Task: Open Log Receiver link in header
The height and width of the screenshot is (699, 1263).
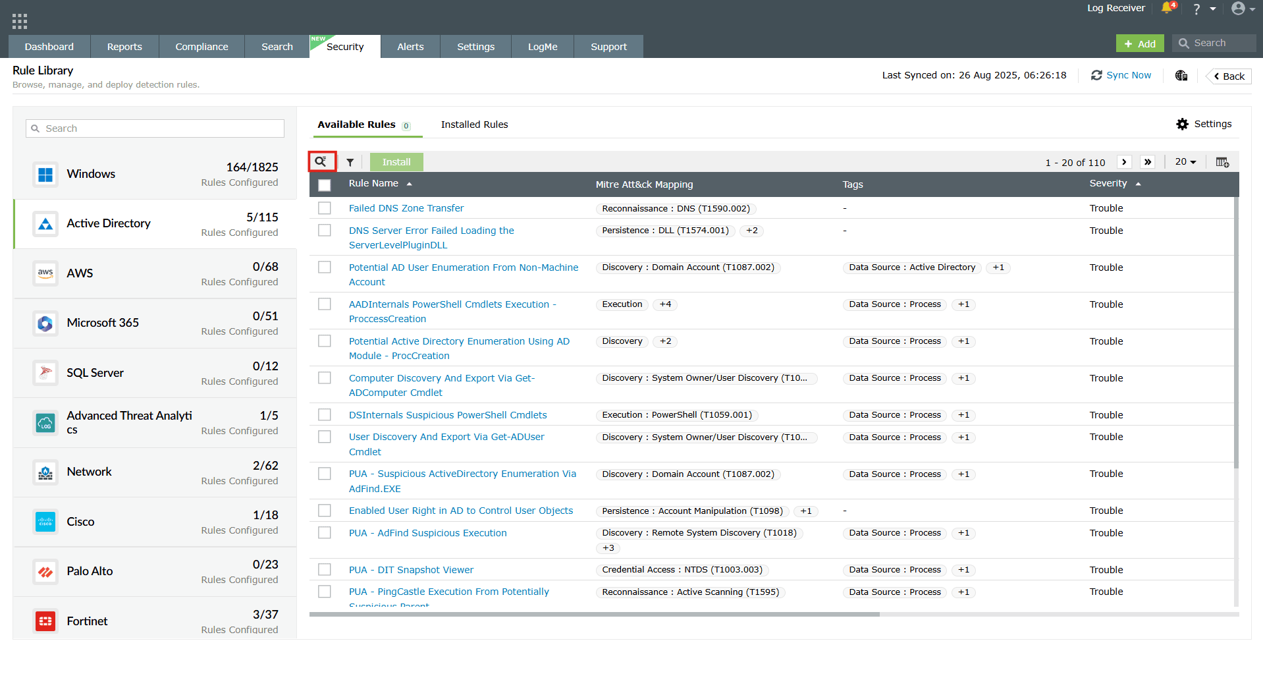Action: tap(1115, 8)
